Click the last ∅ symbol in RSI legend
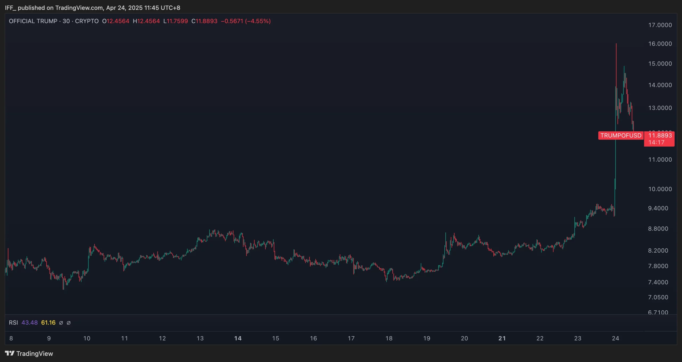Screen dimensions: 682x362 (x=68, y=323)
